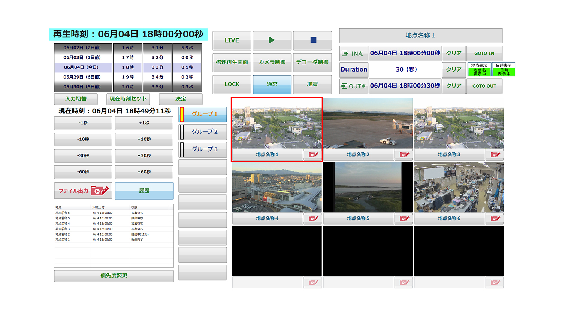
Task: Step forward with the +1秒 button
Action: click(x=144, y=123)
